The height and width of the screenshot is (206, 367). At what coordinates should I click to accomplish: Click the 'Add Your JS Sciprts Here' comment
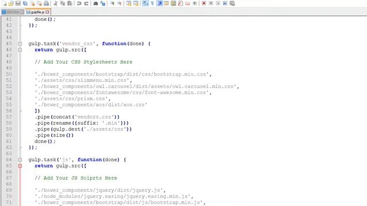(x=76, y=178)
